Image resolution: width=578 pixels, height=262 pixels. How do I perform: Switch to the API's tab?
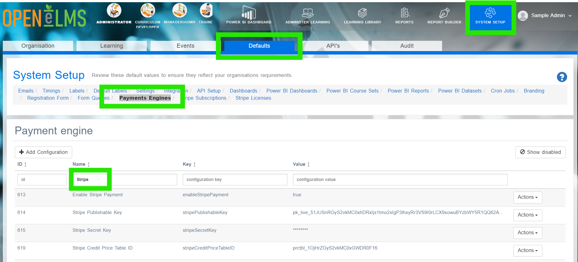point(333,46)
